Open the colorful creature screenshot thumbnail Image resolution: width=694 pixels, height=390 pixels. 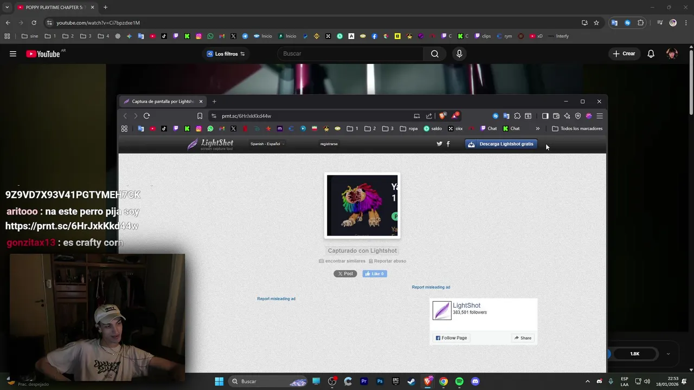(362, 205)
